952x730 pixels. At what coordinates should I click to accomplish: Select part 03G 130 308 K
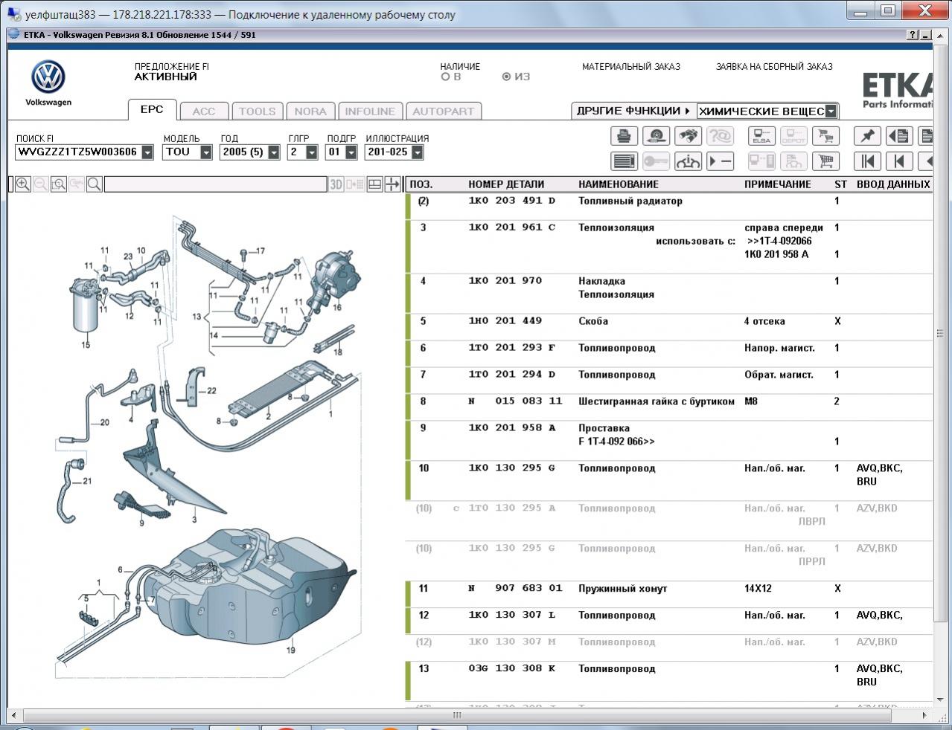(512, 669)
